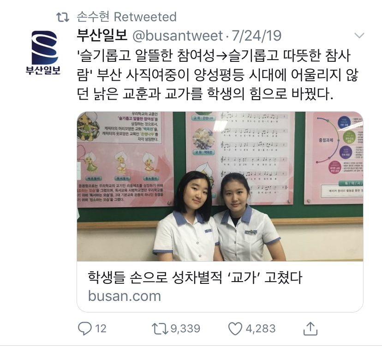Click the 7/24/19 timestamp

click(x=257, y=36)
